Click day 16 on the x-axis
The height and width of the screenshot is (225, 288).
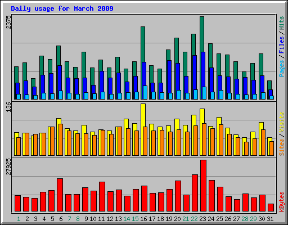(x=143, y=219)
